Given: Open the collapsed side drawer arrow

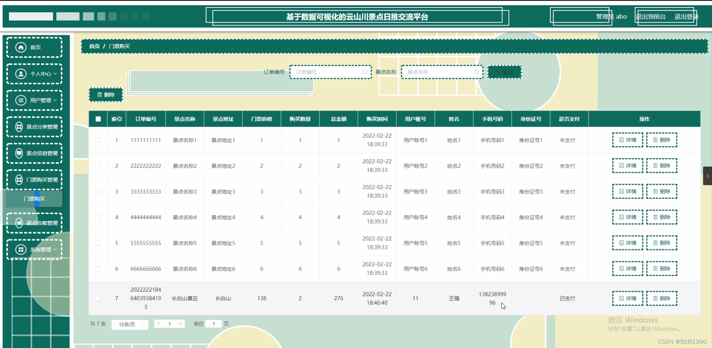Looking at the screenshot, I should coord(708,176).
